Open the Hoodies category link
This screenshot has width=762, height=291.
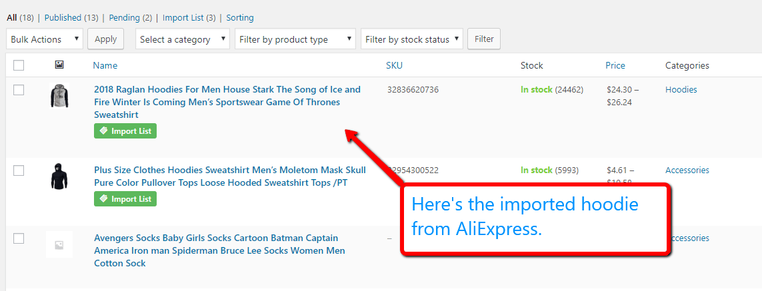(x=681, y=89)
